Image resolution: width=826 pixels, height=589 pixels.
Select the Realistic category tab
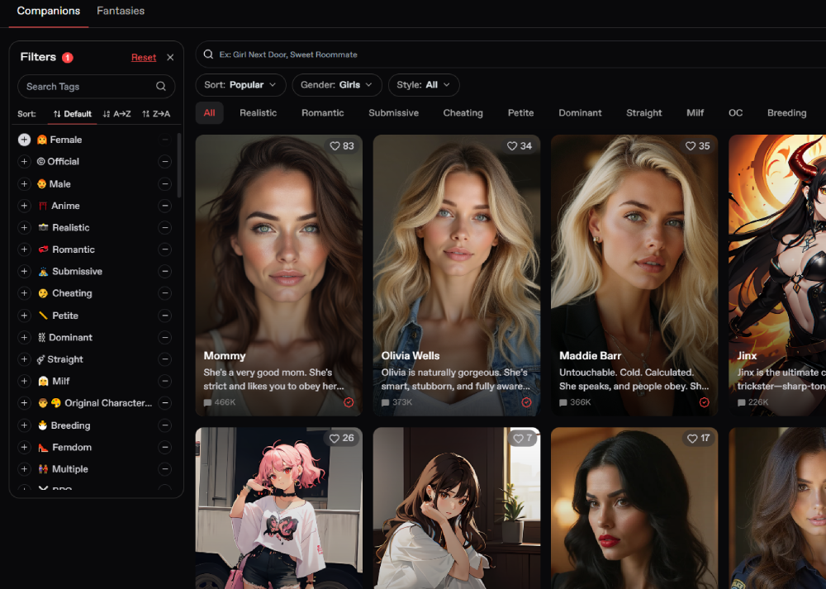(258, 112)
